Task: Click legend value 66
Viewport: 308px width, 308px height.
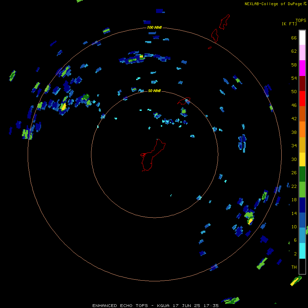Action: [294, 38]
